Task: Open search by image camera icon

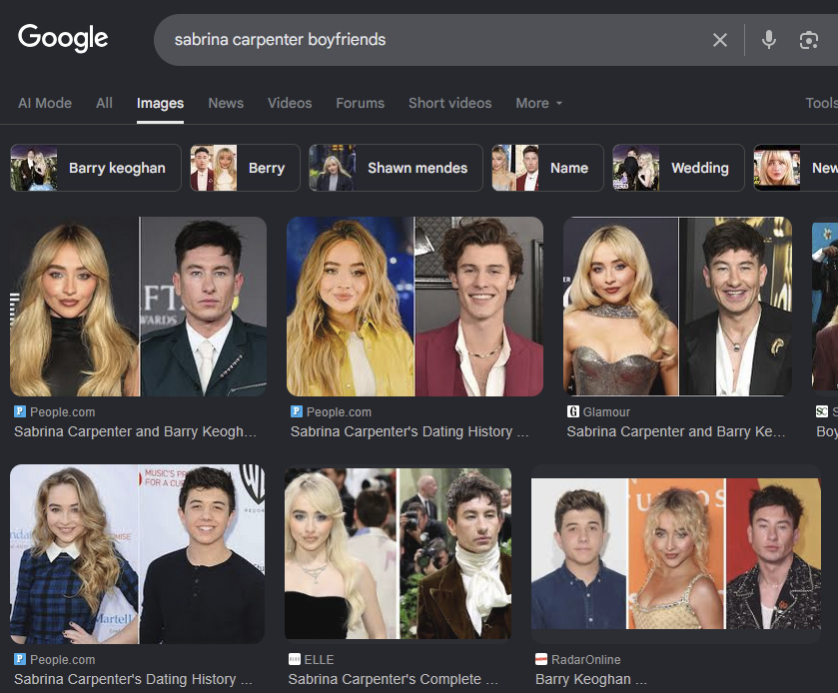Action: (809, 40)
